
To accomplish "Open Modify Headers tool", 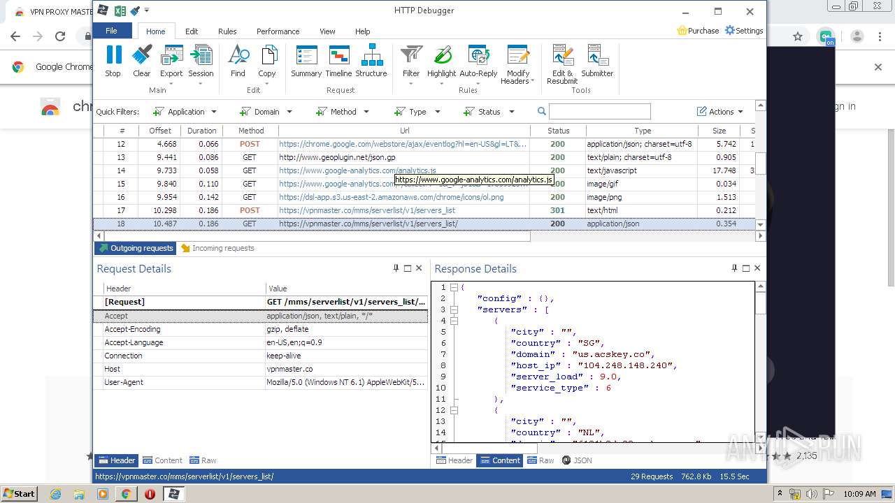I will (x=518, y=64).
